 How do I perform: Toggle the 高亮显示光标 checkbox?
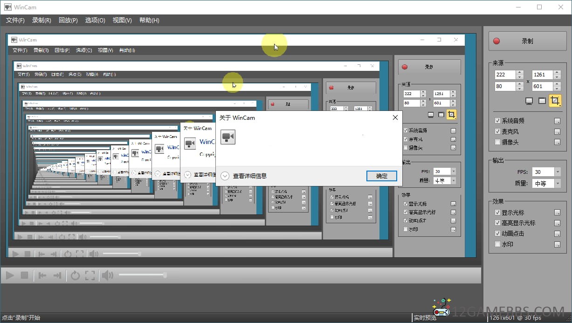click(497, 223)
